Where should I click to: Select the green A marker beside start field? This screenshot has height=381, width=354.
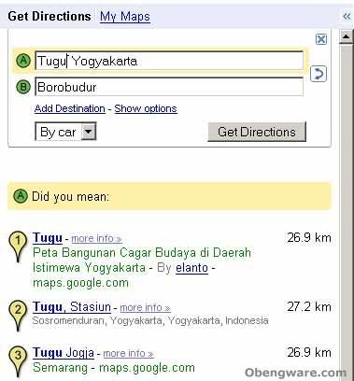point(23,61)
